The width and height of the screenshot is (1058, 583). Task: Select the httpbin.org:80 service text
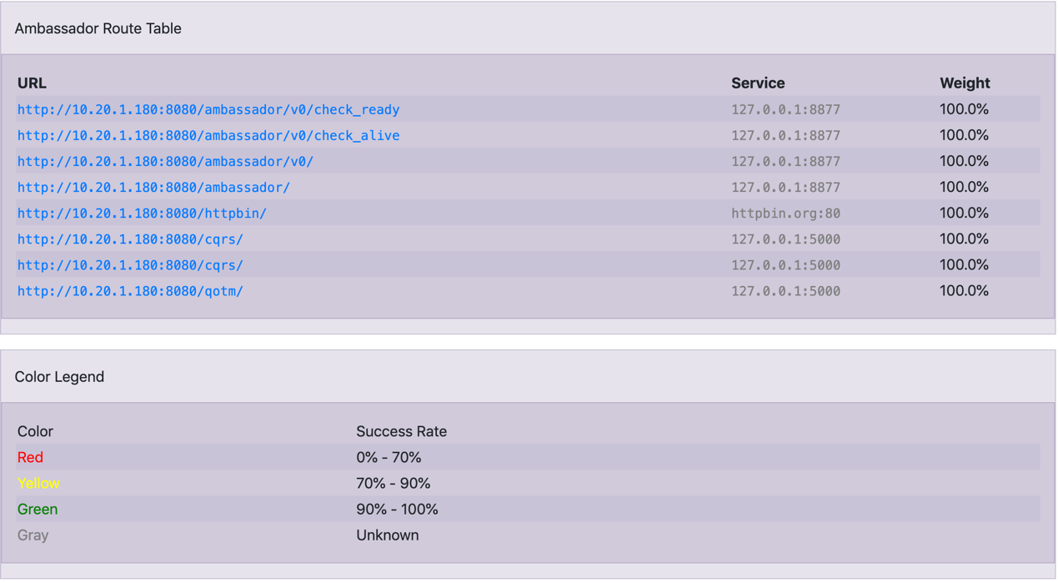pyautogui.click(x=785, y=213)
